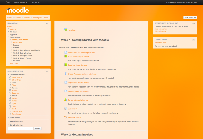The height and width of the screenshot is (139, 203).
Task: Open Courses in the breadcrumb
Action: [18, 18]
